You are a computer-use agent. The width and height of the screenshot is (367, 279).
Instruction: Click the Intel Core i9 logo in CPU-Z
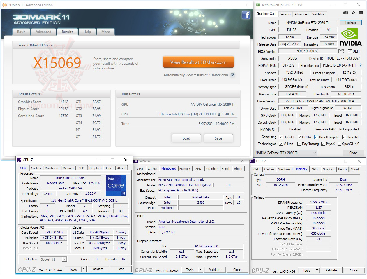coord(116,185)
